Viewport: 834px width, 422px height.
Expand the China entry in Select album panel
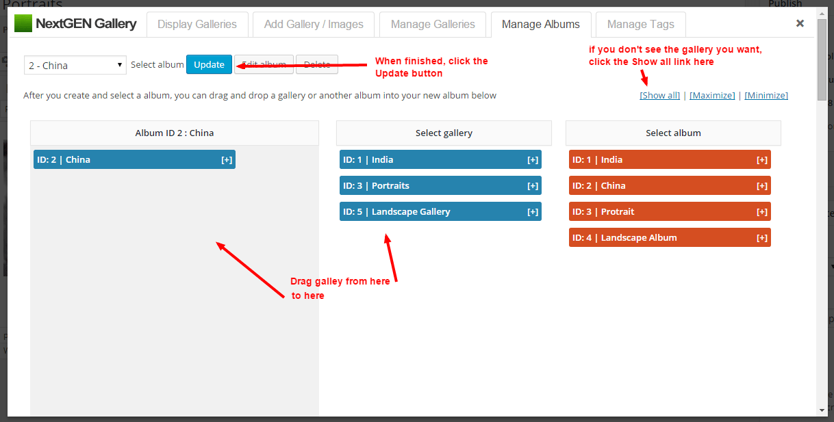(762, 185)
